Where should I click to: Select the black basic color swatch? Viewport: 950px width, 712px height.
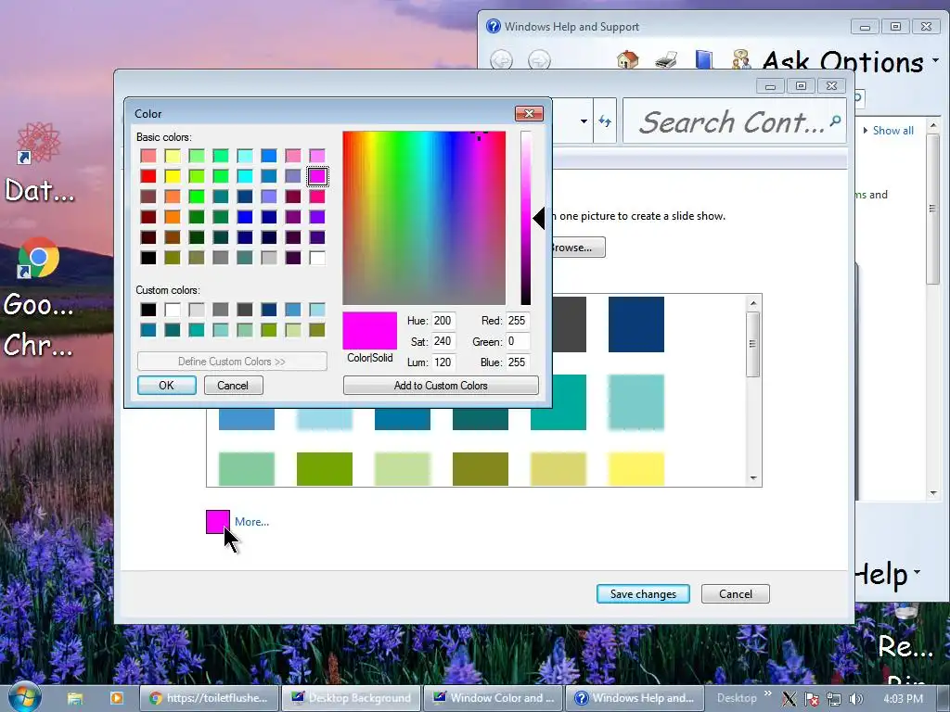click(148, 258)
